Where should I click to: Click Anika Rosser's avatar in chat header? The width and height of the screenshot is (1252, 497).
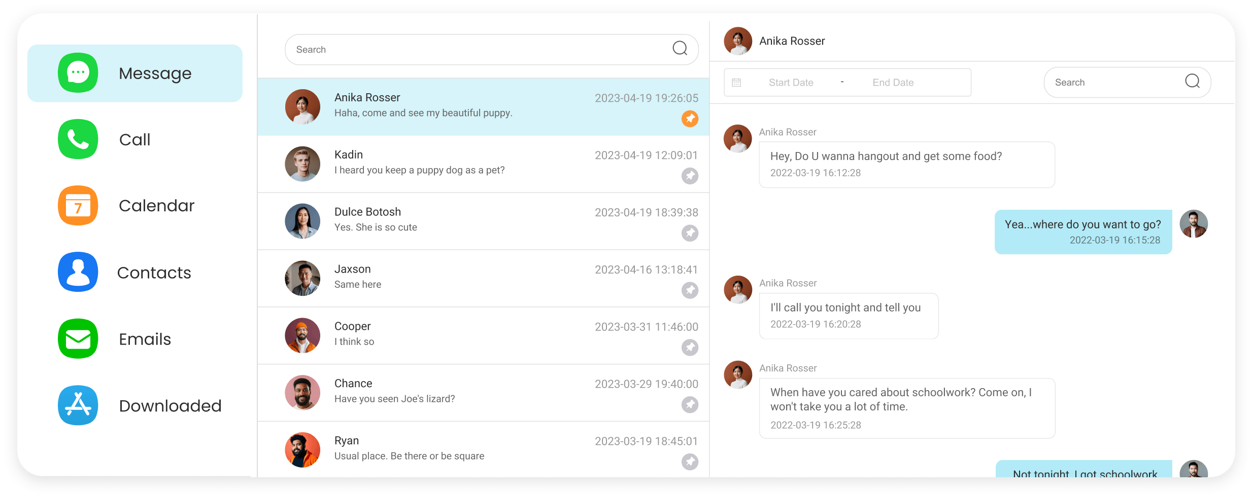click(x=738, y=41)
